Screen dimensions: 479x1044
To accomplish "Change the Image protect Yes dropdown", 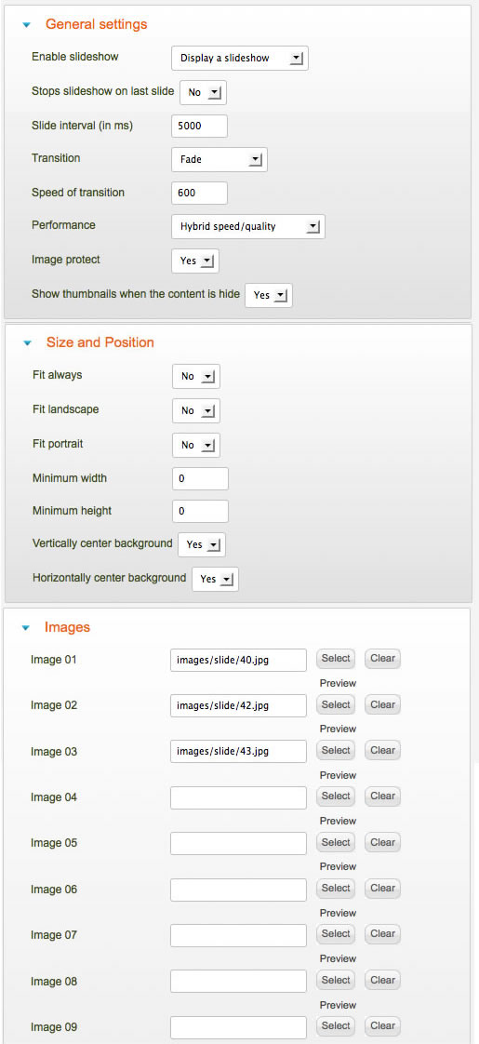I will (x=195, y=261).
